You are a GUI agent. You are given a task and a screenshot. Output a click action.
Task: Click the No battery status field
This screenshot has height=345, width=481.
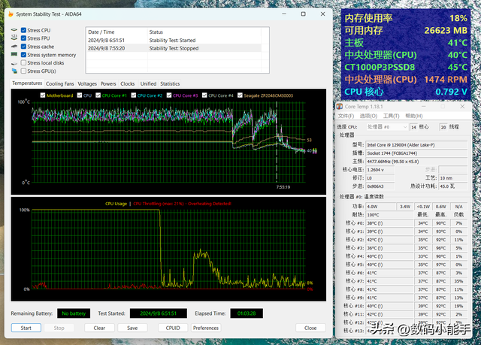(74, 313)
